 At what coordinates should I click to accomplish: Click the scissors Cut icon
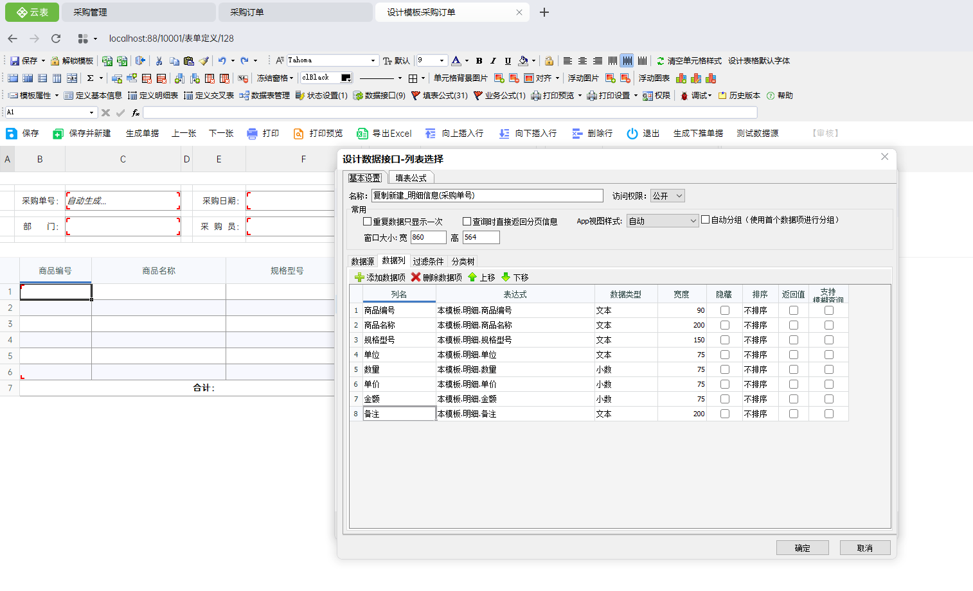click(159, 61)
